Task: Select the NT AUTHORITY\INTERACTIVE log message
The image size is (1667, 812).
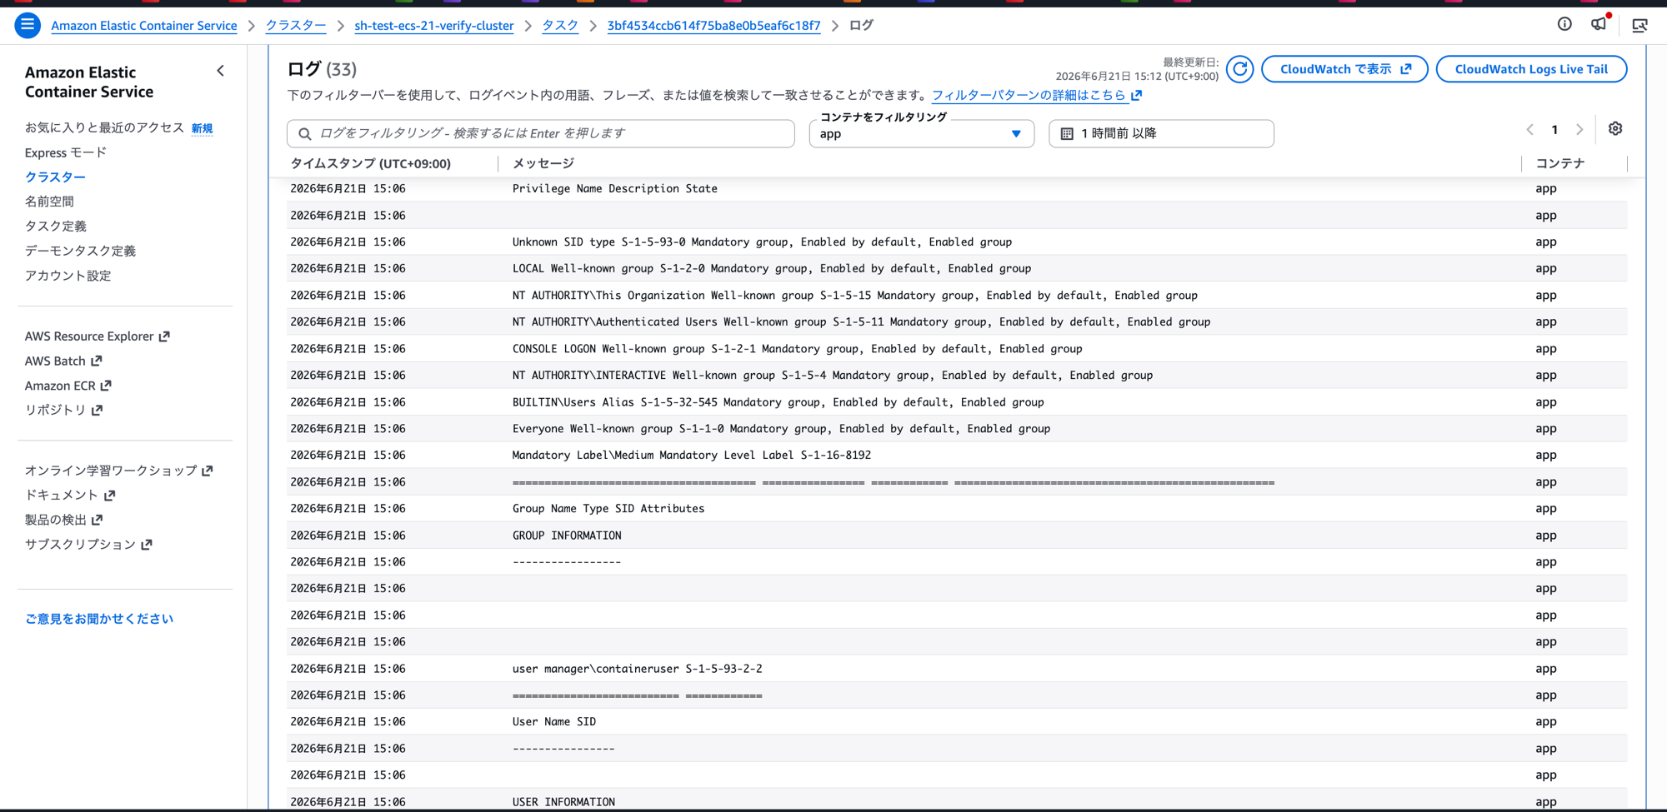Action: [x=833, y=376]
